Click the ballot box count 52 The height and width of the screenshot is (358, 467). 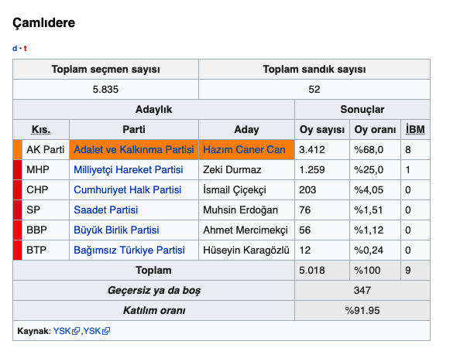pos(314,89)
